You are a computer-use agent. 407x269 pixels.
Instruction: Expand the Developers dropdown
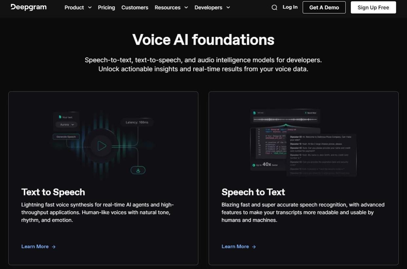click(x=212, y=8)
